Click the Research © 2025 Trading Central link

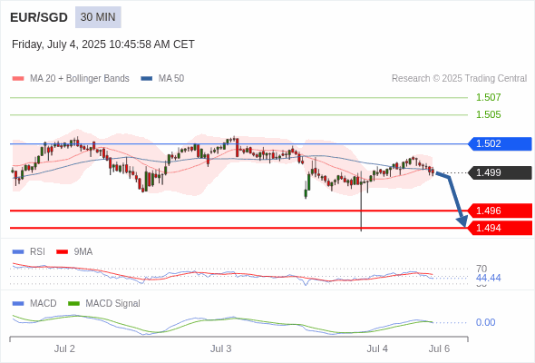[x=459, y=79]
